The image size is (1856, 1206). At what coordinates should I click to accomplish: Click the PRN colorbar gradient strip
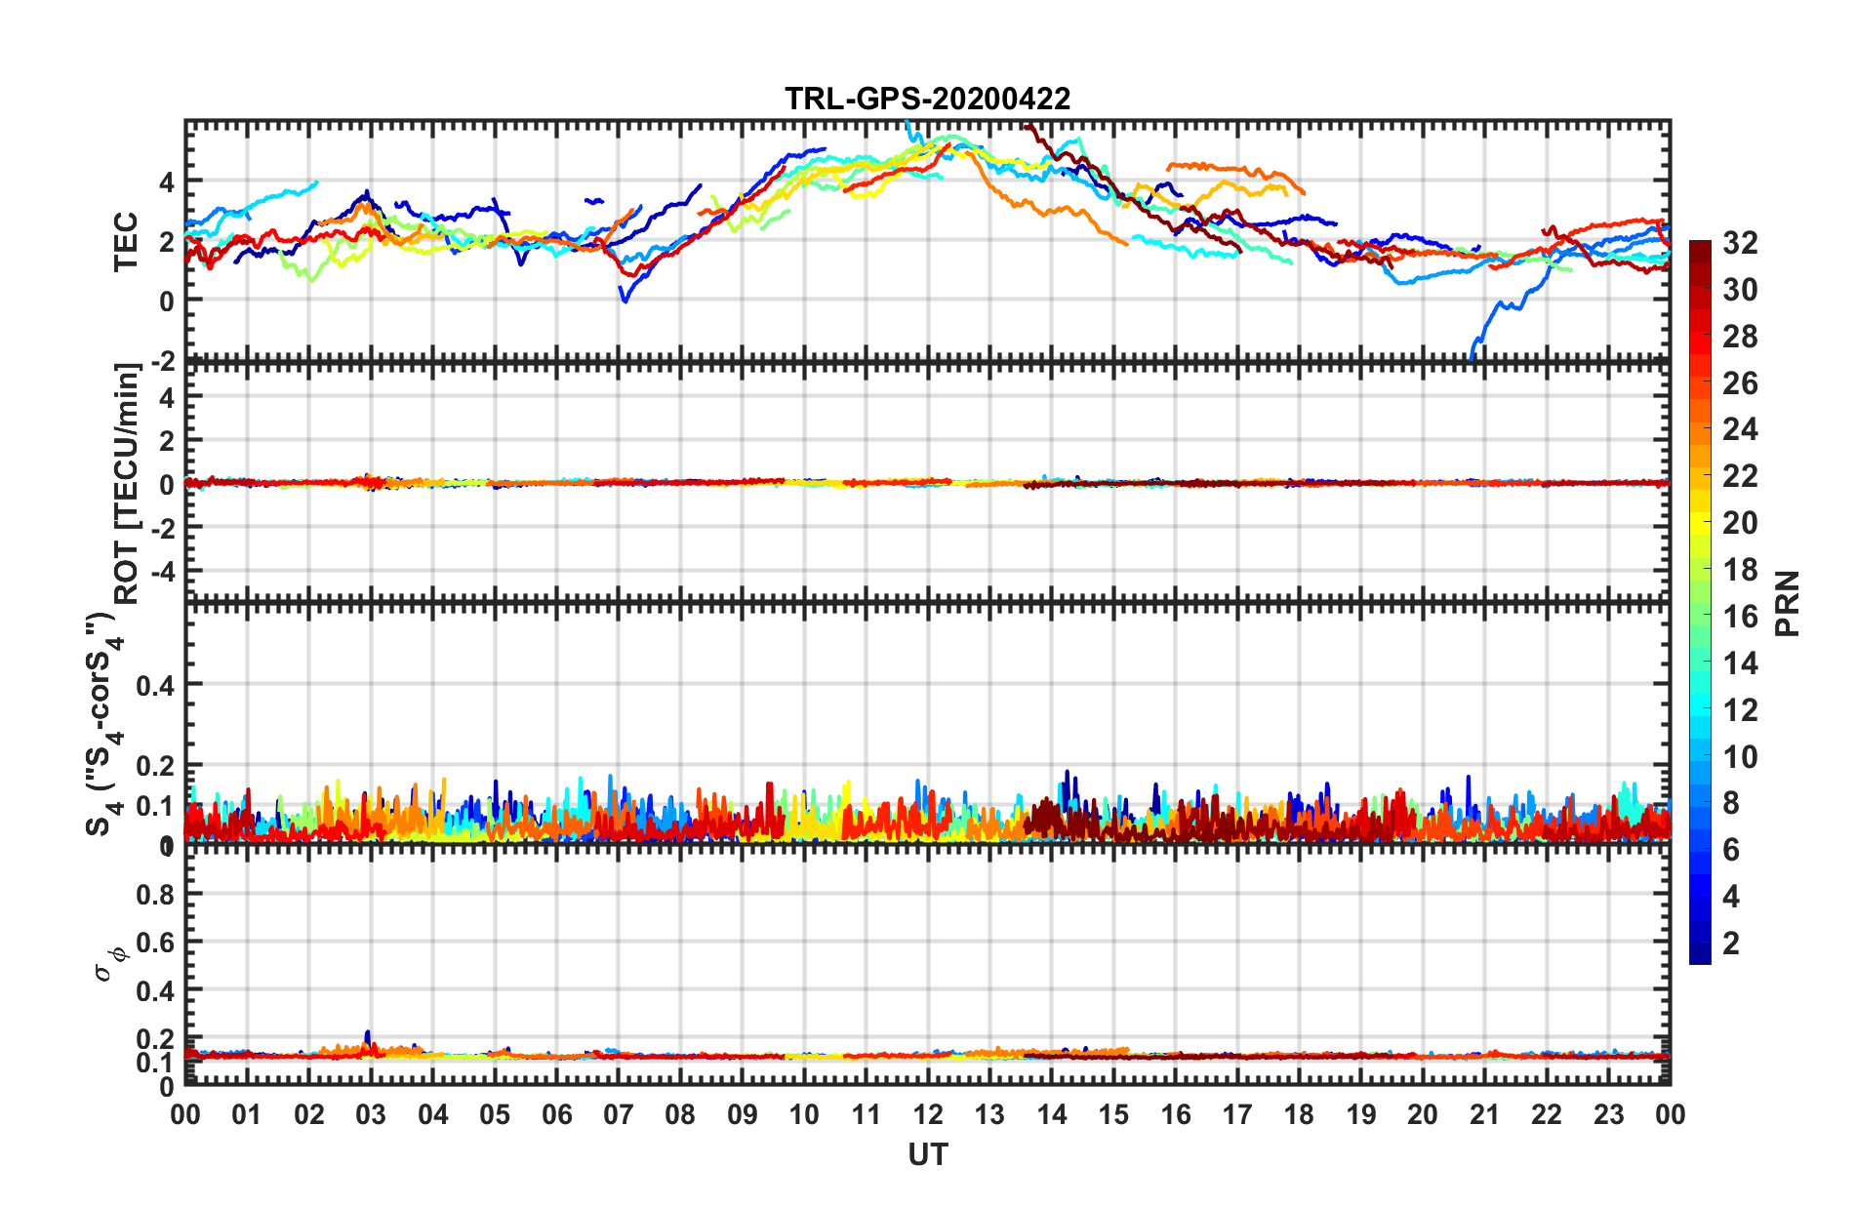1700,602
